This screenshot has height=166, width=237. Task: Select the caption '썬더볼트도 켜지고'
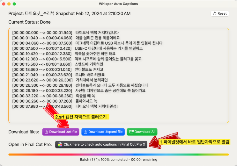pyautogui.click(x=89, y=69)
